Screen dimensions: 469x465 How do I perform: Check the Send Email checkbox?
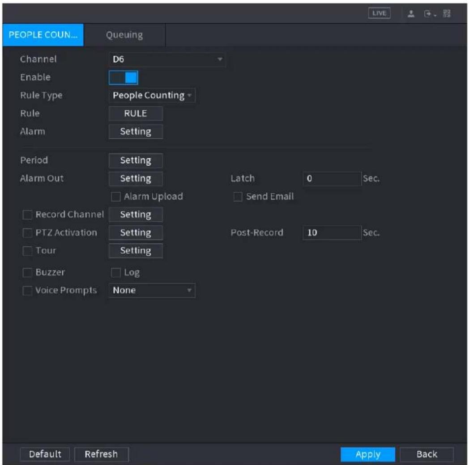point(238,197)
